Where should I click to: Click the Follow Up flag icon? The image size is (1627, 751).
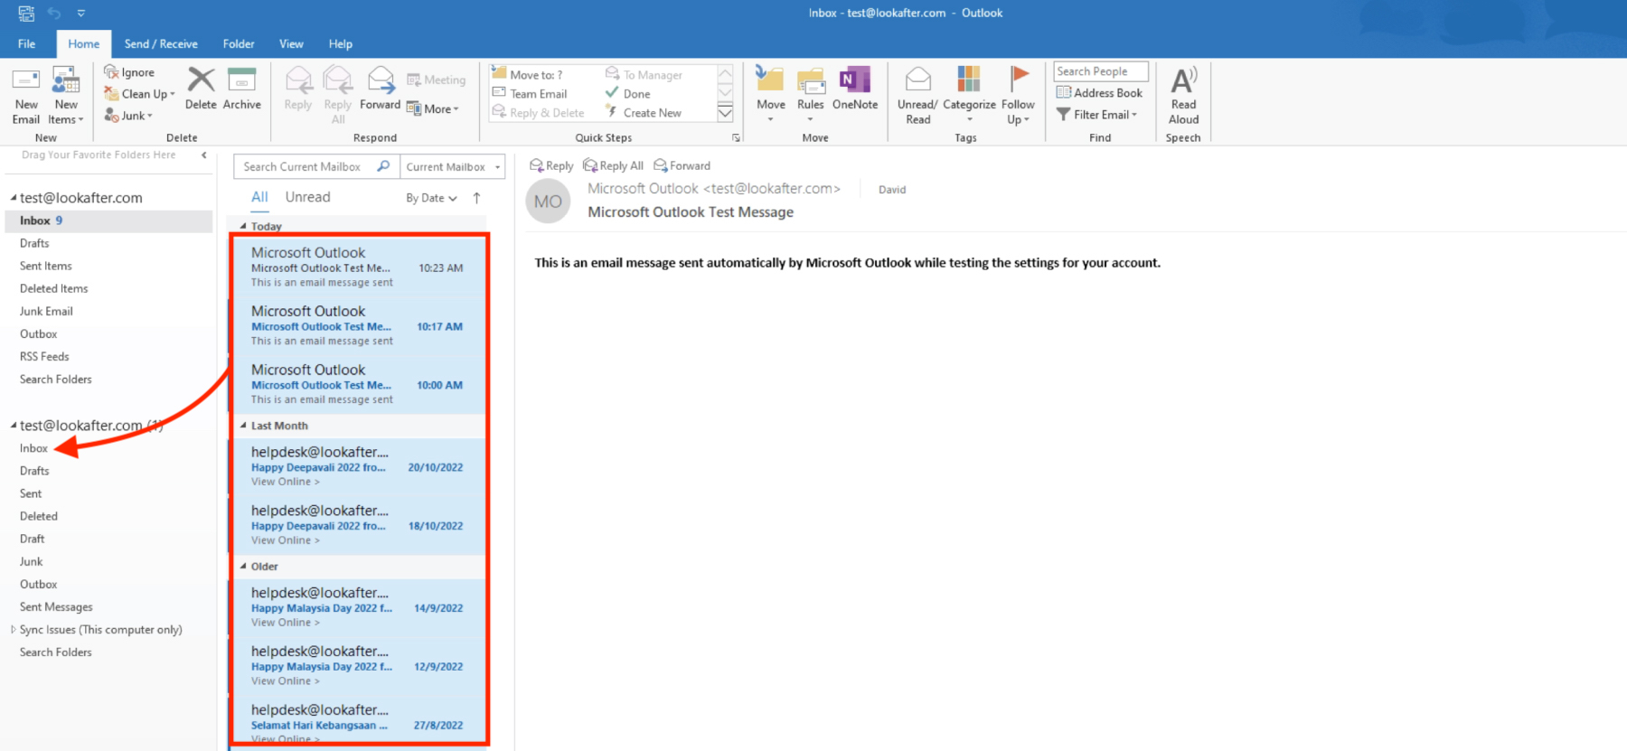pos(1019,80)
